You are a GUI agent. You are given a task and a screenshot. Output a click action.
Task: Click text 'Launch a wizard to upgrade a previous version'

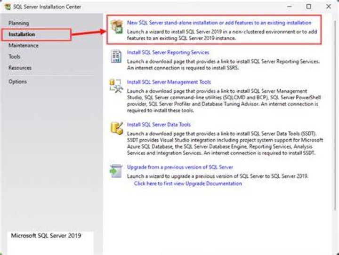178,176
